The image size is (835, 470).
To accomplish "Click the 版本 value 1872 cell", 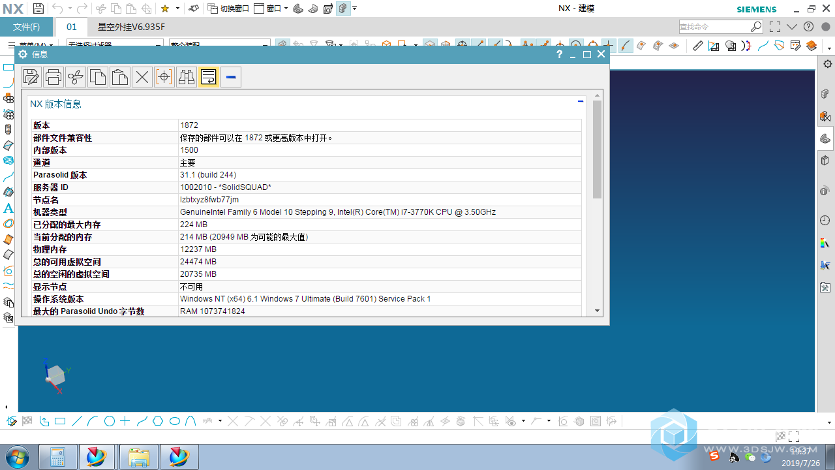I will tap(379, 125).
